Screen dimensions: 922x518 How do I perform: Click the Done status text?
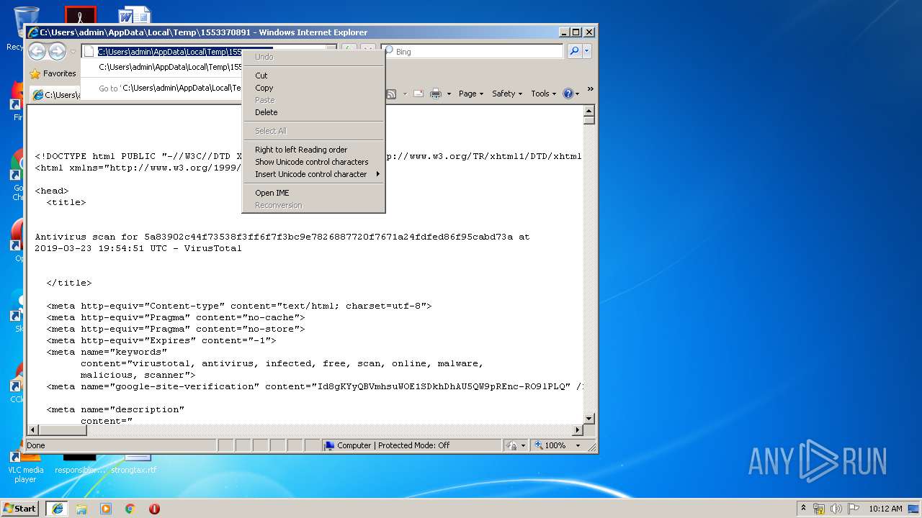pyautogui.click(x=36, y=445)
